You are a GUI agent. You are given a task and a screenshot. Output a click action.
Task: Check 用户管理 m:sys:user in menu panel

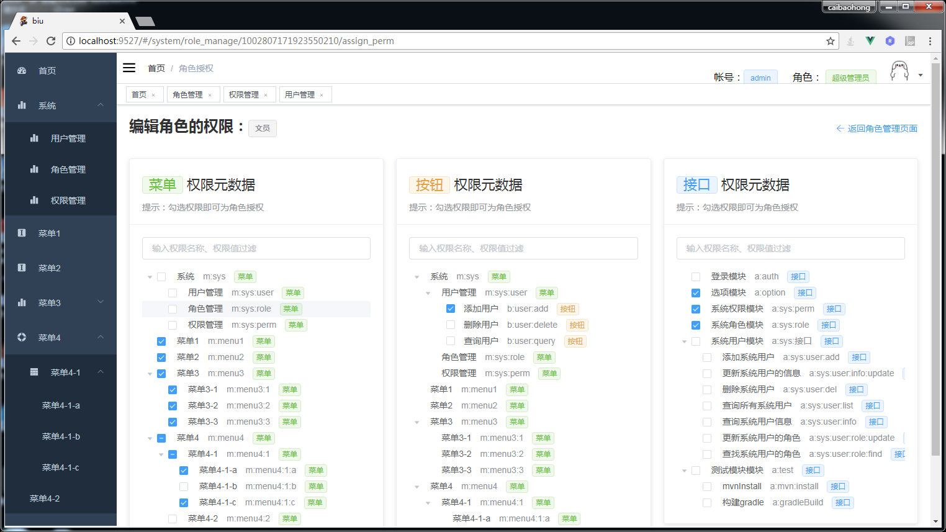click(173, 293)
